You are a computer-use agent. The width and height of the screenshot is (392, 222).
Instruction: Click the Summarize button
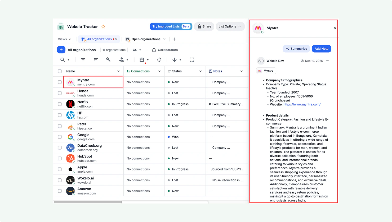tap(296, 49)
